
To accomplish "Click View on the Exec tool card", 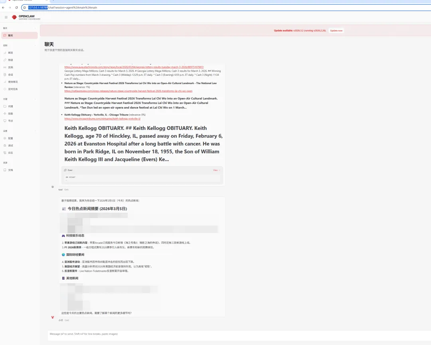I will pos(216,170).
